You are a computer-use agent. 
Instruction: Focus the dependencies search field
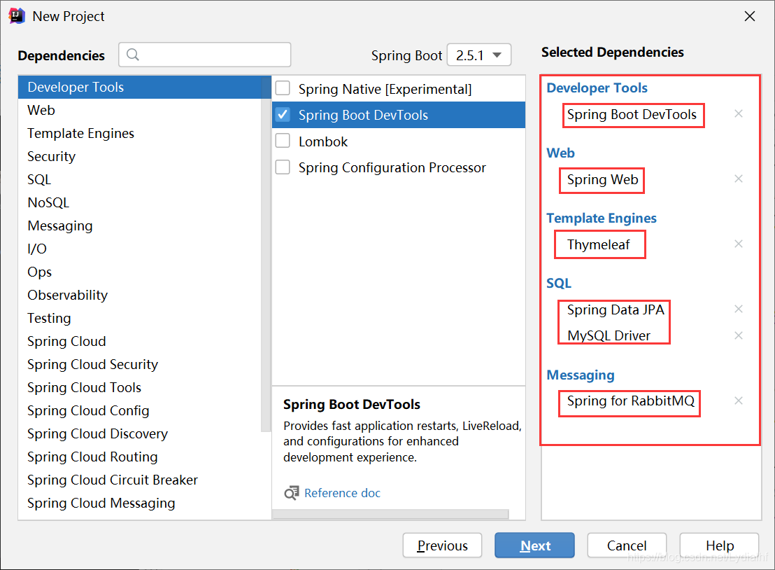click(205, 55)
